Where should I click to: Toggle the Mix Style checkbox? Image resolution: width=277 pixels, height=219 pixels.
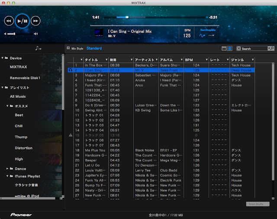coord(68,48)
